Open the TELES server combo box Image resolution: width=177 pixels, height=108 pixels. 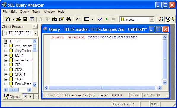click(x=36, y=33)
